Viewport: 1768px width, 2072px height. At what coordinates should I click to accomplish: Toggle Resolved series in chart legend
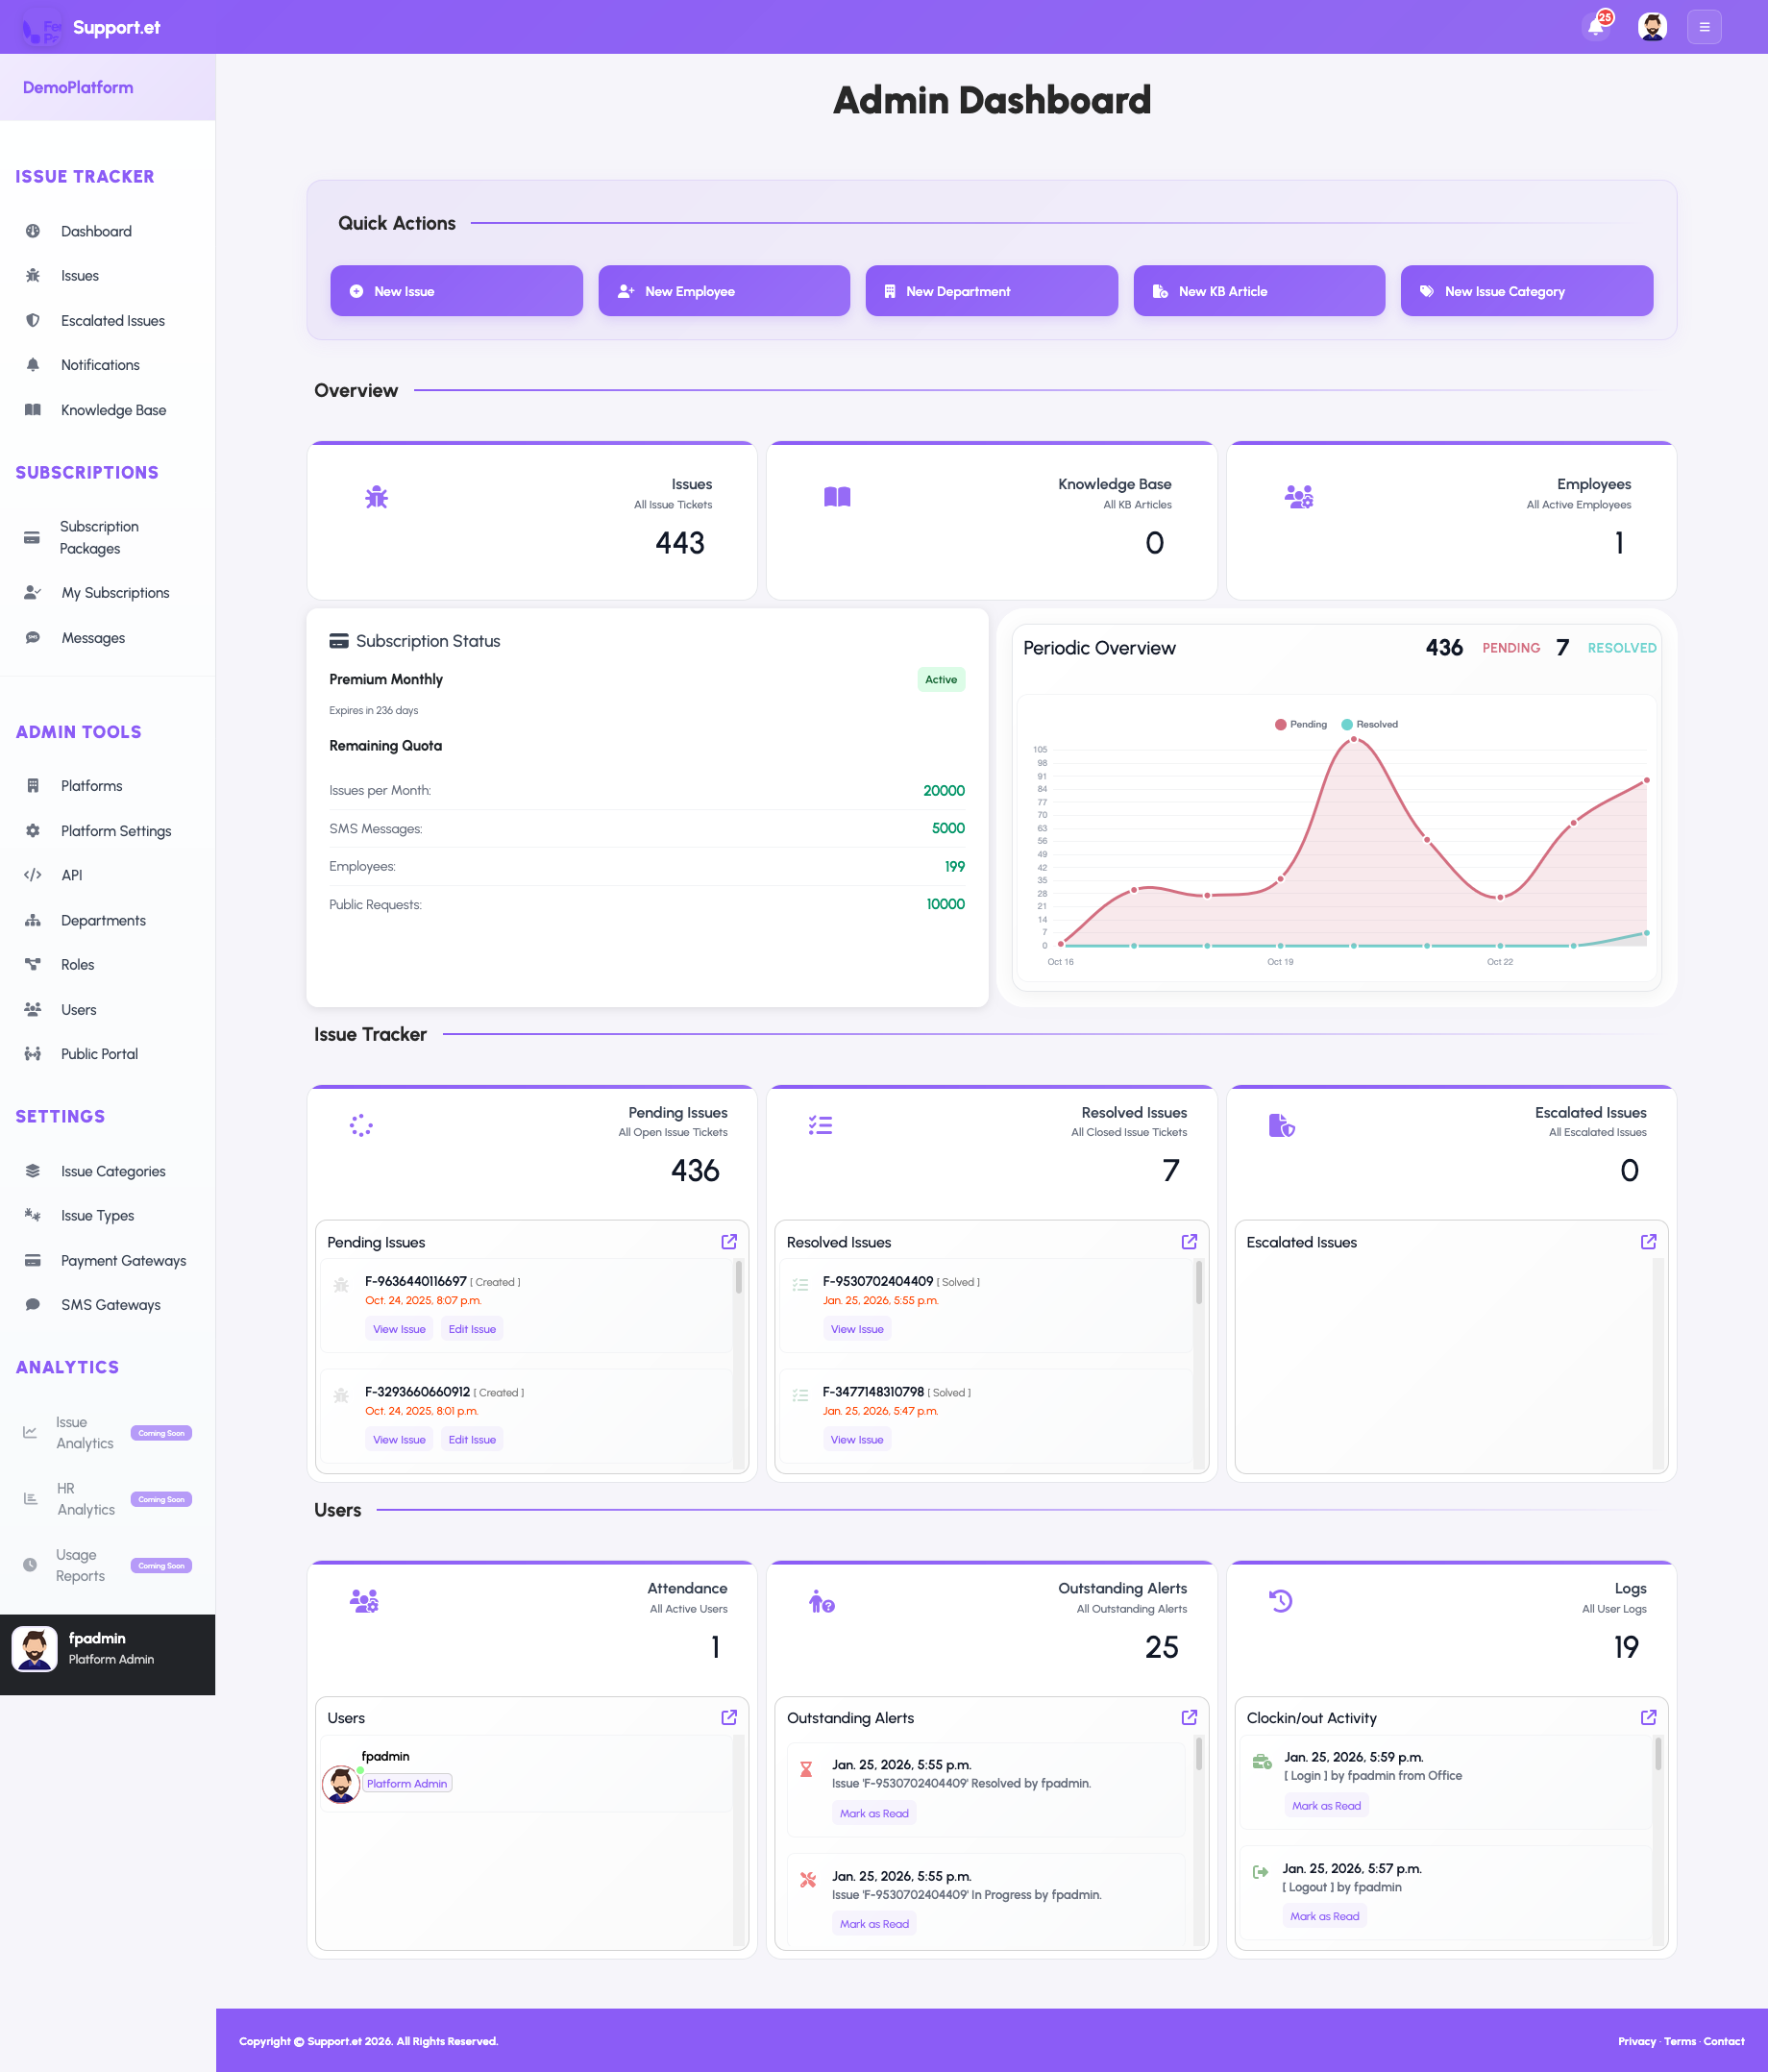click(1370, 724)
